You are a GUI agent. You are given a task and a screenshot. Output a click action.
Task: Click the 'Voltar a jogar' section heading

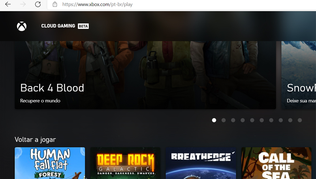[x=35, y=139]
